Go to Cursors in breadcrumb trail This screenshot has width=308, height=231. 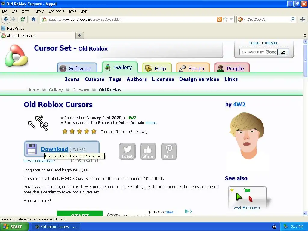[81, 90]
